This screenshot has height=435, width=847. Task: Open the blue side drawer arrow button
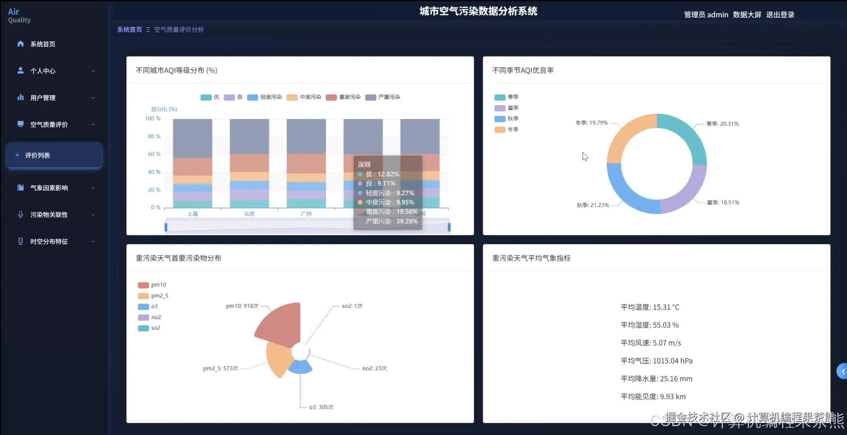[842, 371]
